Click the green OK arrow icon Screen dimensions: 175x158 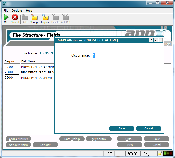[x=6, y=17]
